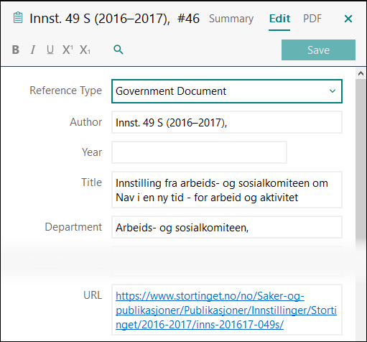Open the stortinget.no URL link

coord(226,310)
